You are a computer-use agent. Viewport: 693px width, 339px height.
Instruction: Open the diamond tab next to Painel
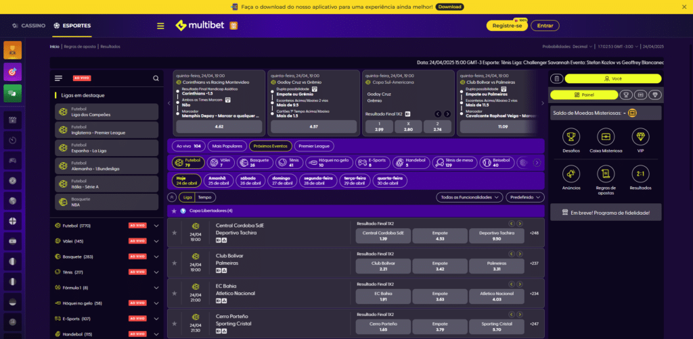click(655, 95)
